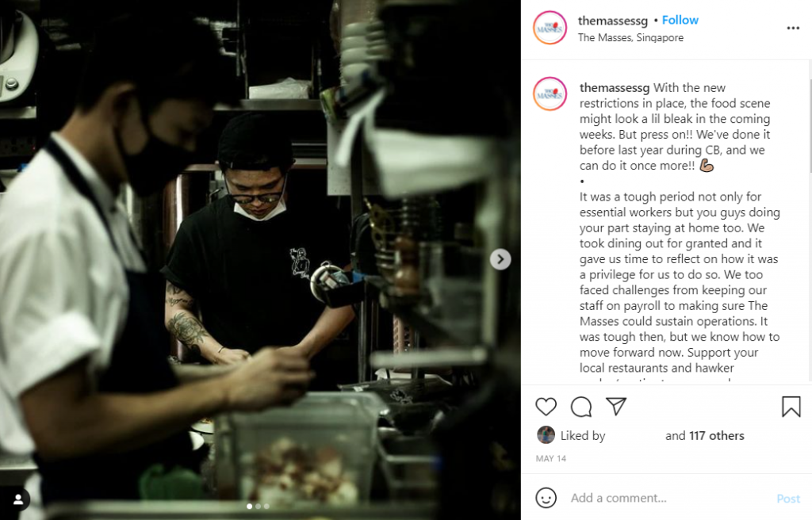Open emoji picker smiley icon
Image resolution: width=812 pixels, height=520 pixels.
tap(546, 498)
